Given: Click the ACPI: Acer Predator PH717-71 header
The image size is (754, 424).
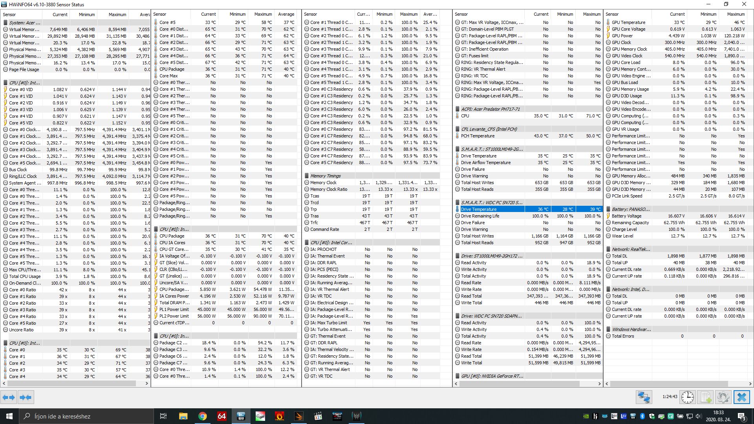Looking at the screenshot, I should coord(490,109).
